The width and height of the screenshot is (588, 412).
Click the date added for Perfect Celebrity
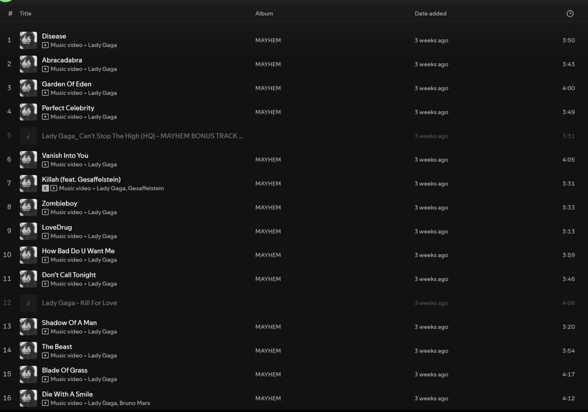point(431,112)
